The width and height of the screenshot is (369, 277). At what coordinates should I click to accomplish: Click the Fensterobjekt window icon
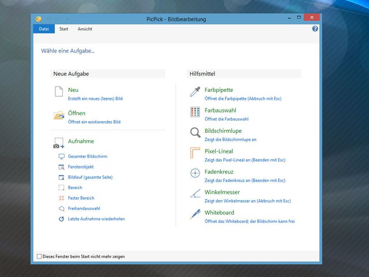tap(62, 167)
